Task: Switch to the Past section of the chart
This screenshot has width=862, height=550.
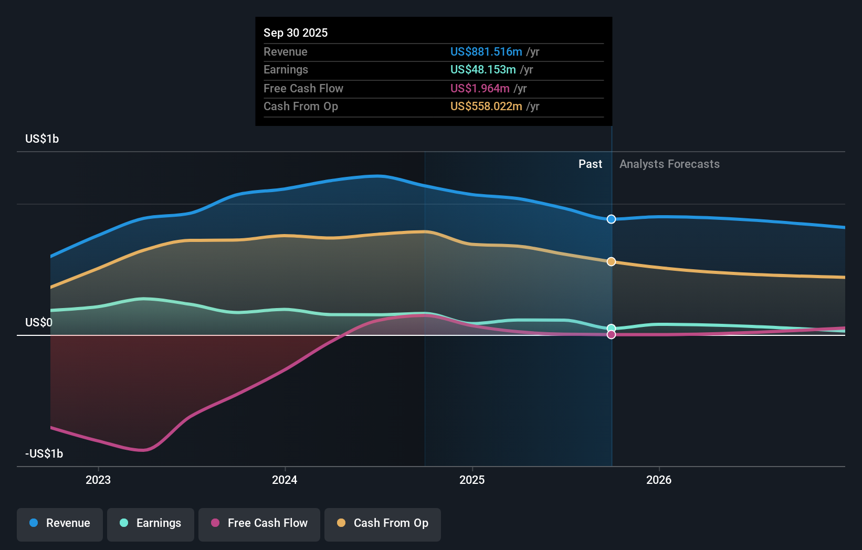Action: click(590, 164)
